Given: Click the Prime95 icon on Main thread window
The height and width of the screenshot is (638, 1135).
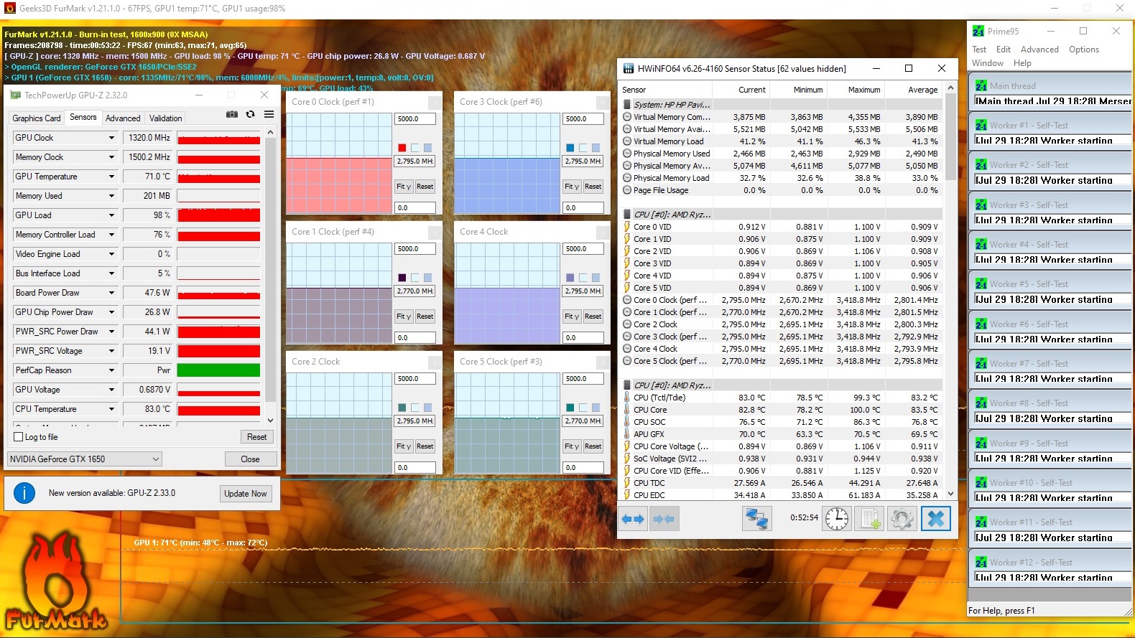Looking at the screenshot, I should coord(981,85).
